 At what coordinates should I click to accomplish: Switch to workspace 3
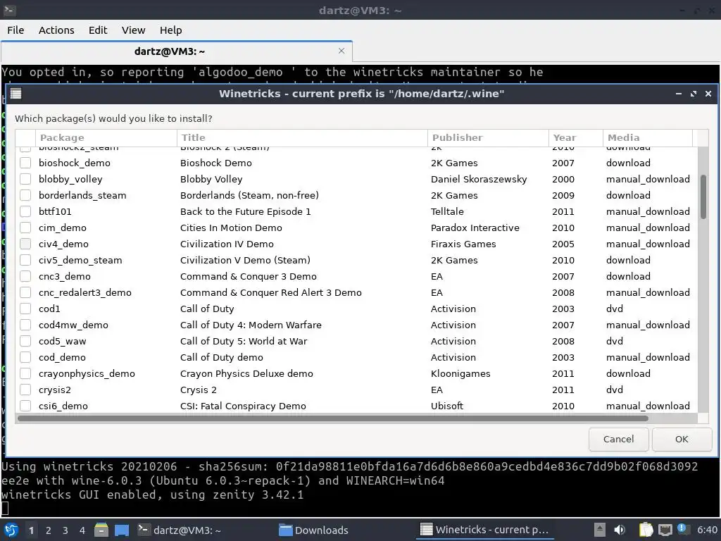pyautogui.click(x=65, y=530)
